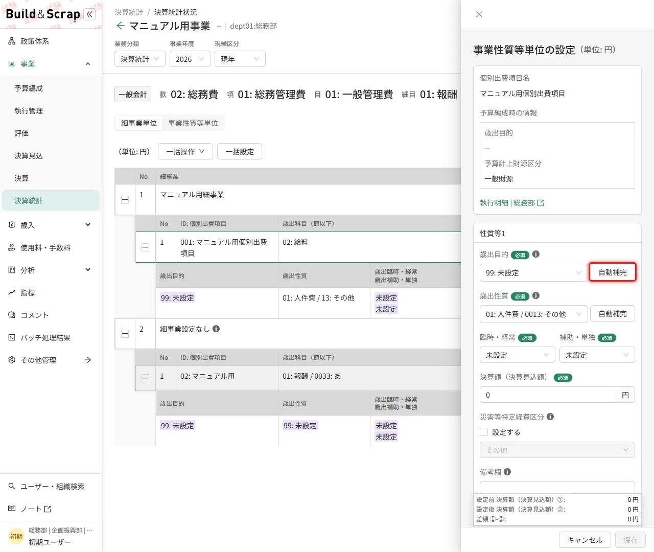Image resolution: width=654 pixels, height=552 pixels.
Task: Click the ノート book icon
Action: pyautogui.click(x=12, y=509)
